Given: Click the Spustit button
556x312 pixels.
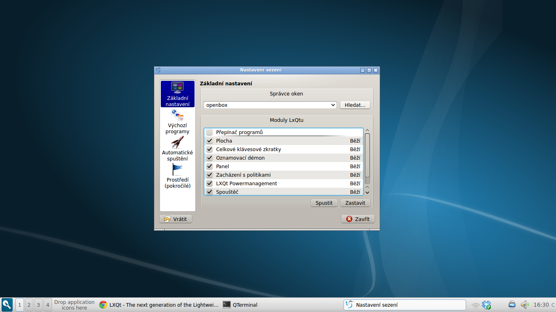Looking at the screenshot, I should 324,203.
